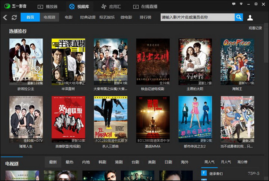Switch to the 在线直播 live tab
The height and width of the screenshot is (181, 269).
[145, 7]
